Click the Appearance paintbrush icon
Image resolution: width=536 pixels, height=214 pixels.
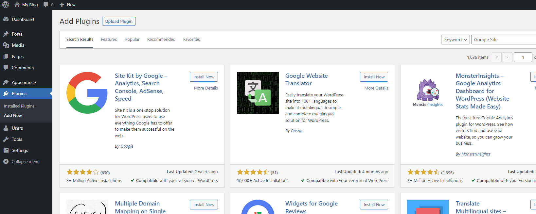click(6, 82)
